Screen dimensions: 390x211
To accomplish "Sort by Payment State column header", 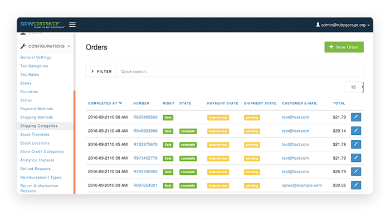I will (223, 103).
